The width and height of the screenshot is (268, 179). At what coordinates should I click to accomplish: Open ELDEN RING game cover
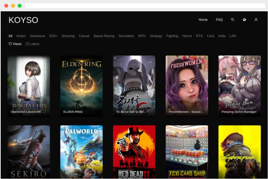pos(82,86)
